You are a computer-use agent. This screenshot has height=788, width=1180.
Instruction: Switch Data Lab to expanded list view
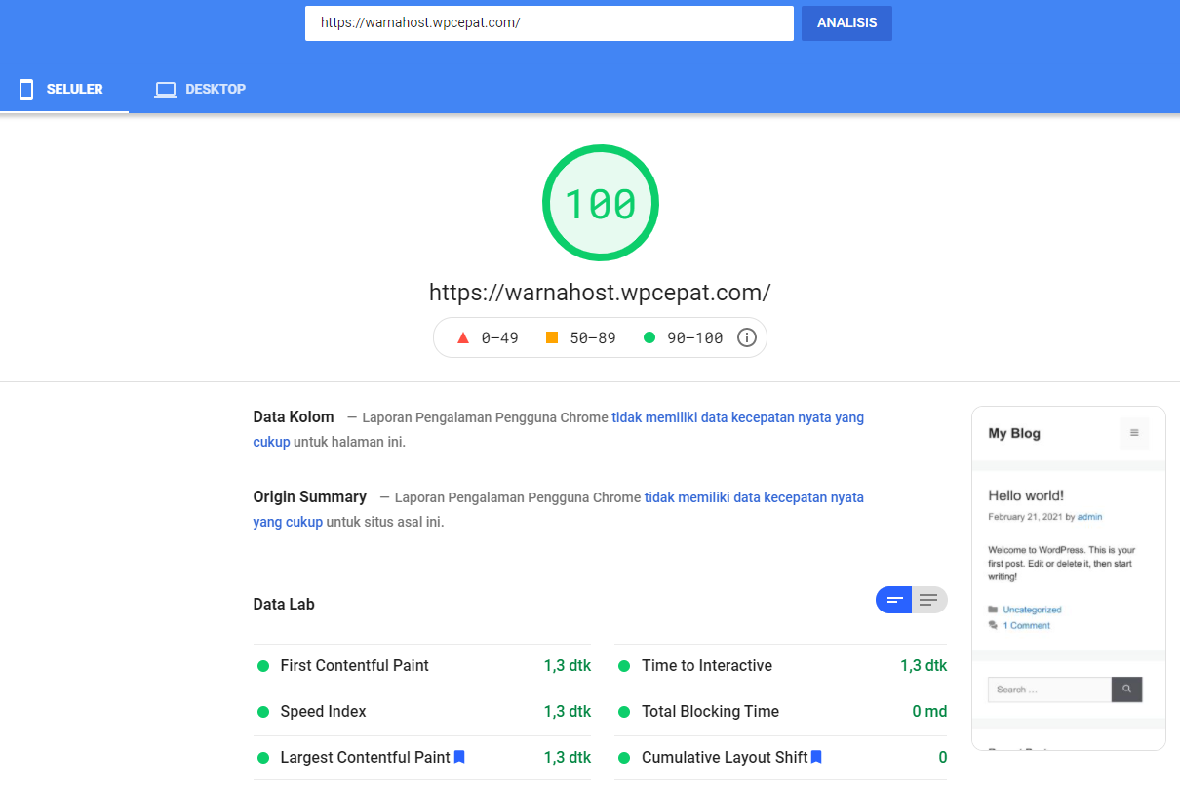tap(928, 600)
